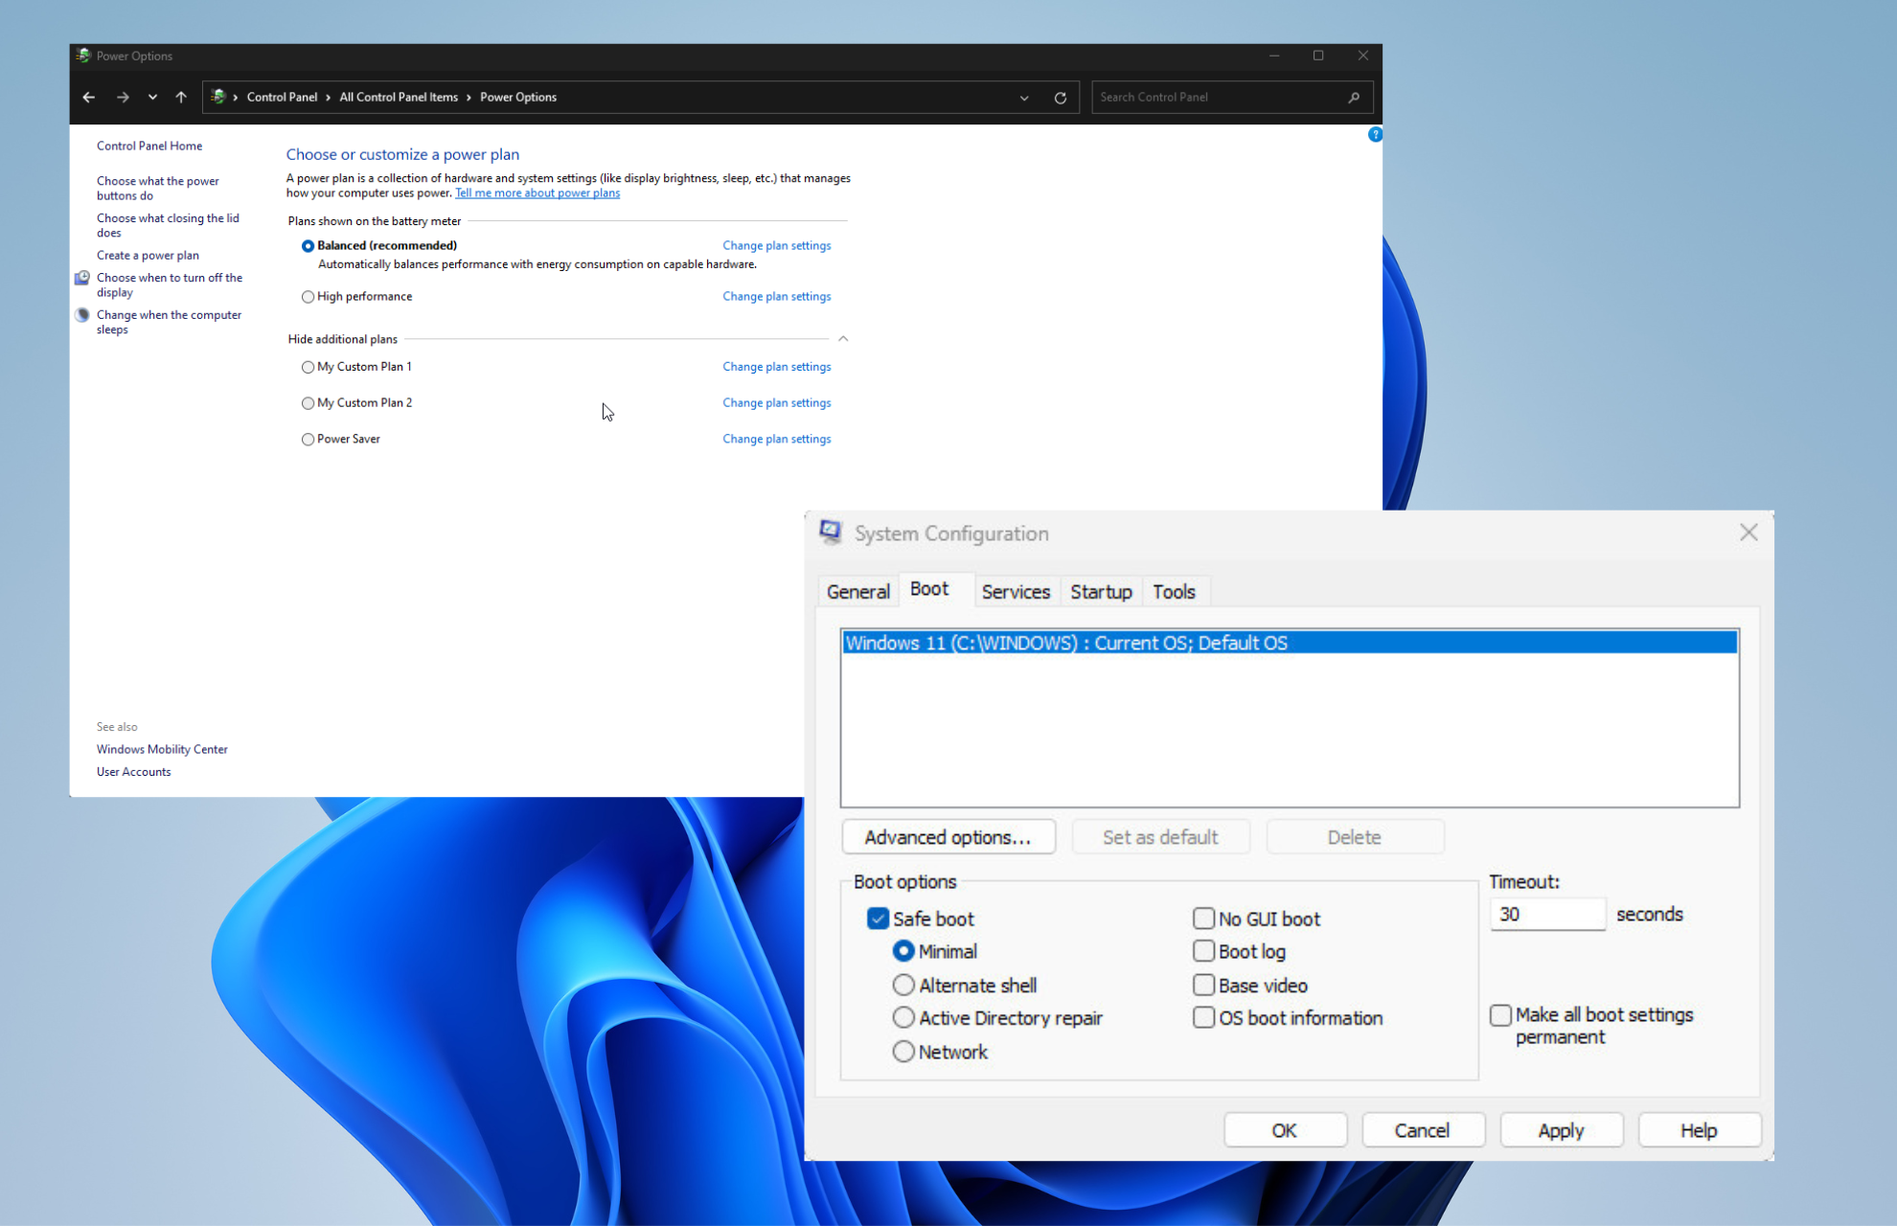Click the Back arrow in Power Options
The image size is (1897, 1226).
click(89, 97)
